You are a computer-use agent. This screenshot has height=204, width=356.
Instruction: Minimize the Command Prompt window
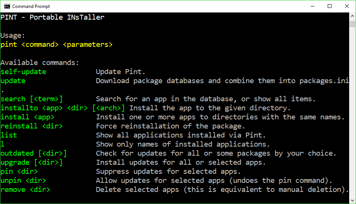point(313,6)
